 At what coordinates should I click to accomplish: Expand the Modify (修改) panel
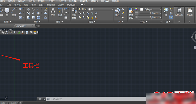[37, 22]
